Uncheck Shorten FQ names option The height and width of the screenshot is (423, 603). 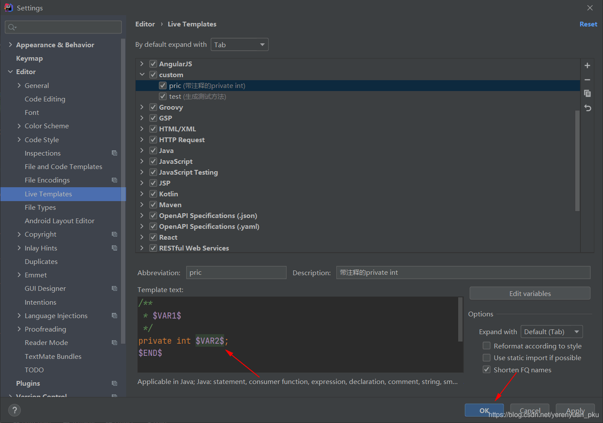[487, 369]
